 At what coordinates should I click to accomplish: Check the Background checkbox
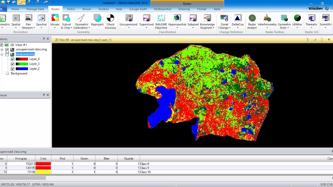7,74
